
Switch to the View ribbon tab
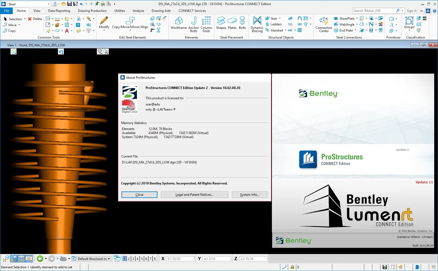(37, 11)
